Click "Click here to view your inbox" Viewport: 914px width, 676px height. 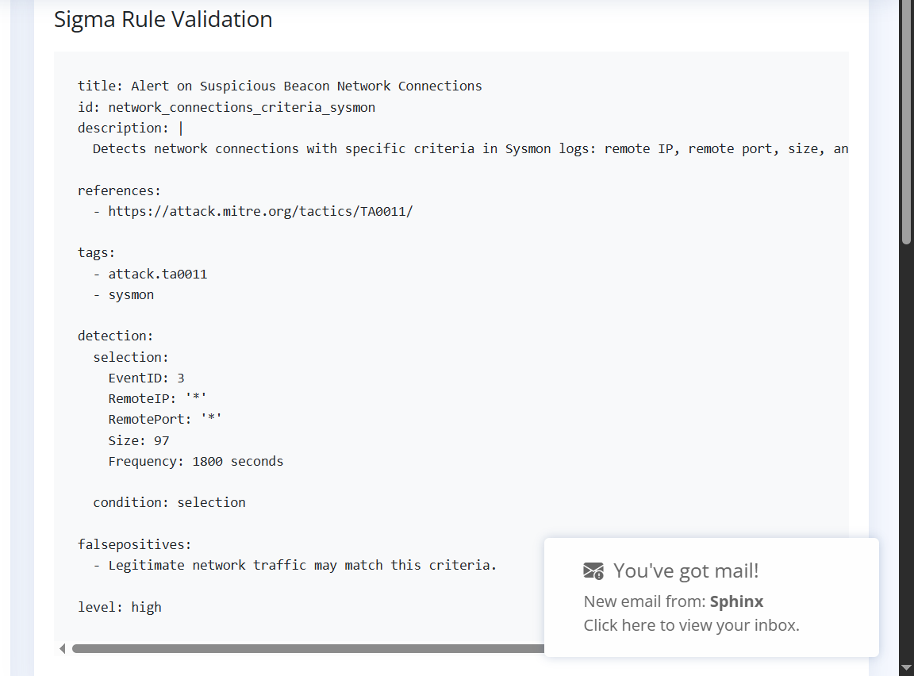(x=691, y=625)
